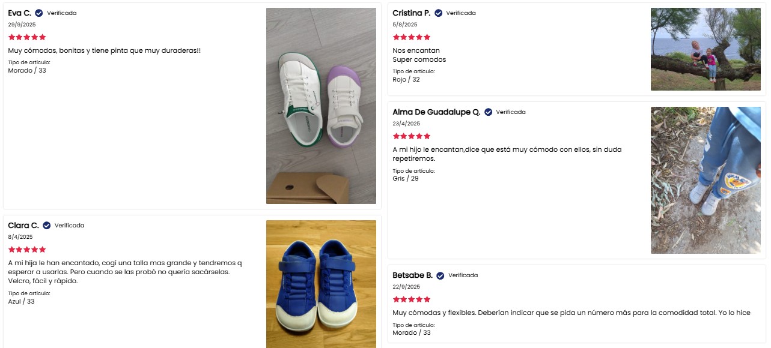Enlarge Alma De Guadalupe Q.'s review photo

[x=705, y=180]
